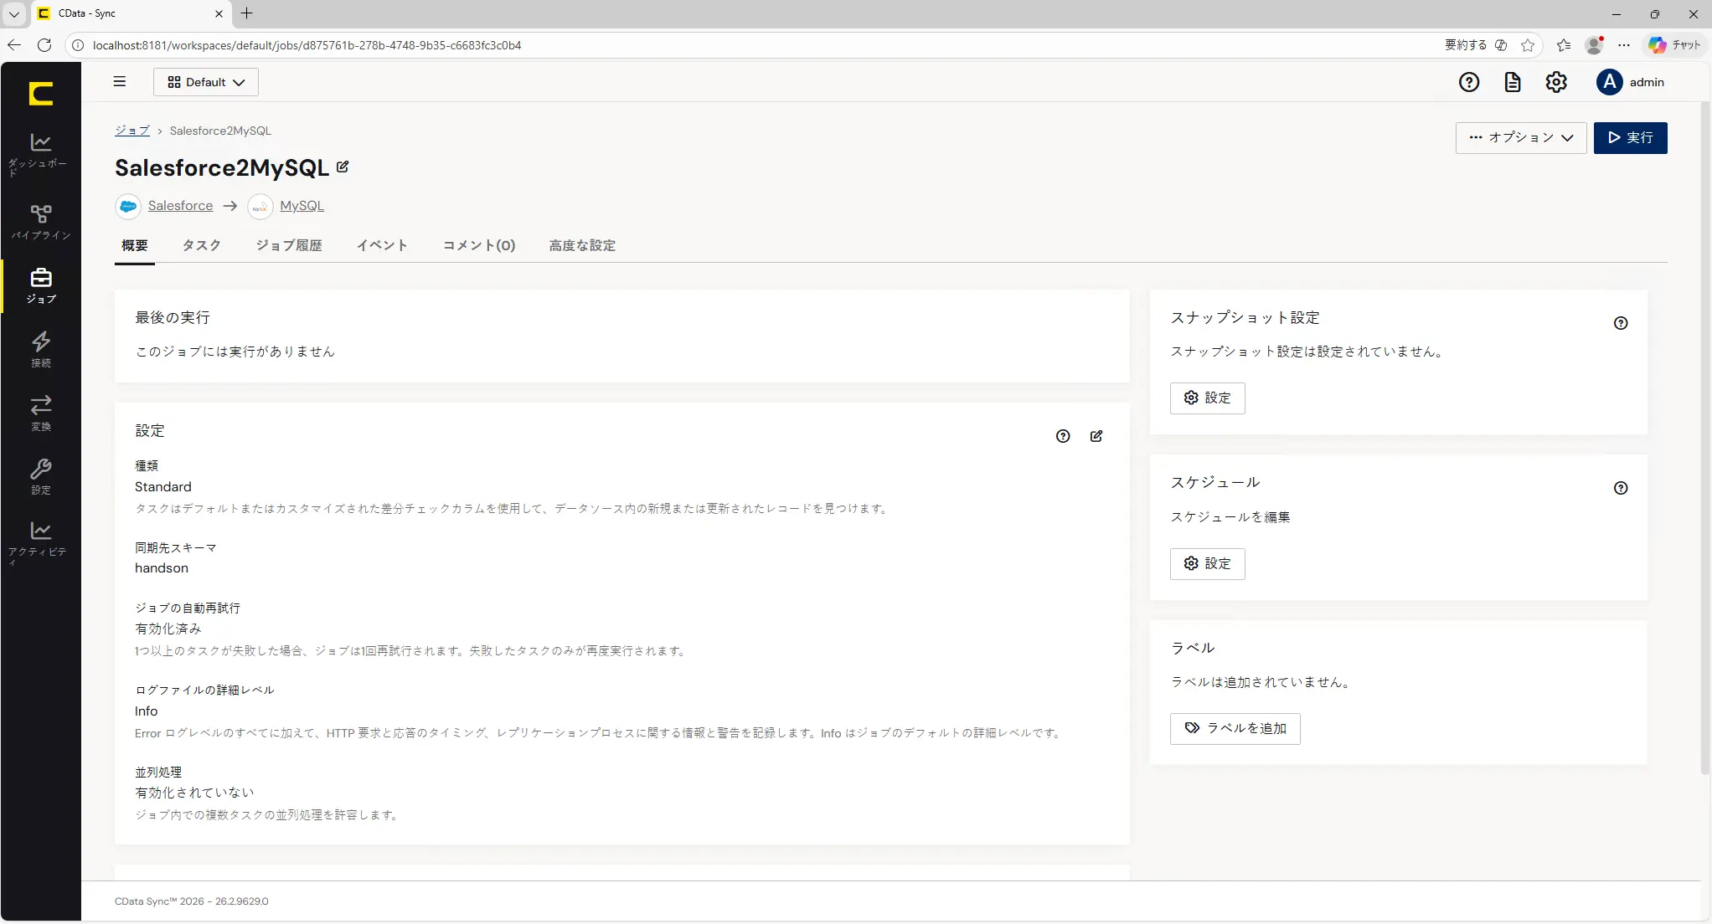Click the site information icon in address bar

[x=78, y=45]
